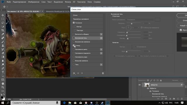
Task: Collapse layer effects arrow beside fx badge
Action: pyautogui.click(x=184, y=85)
